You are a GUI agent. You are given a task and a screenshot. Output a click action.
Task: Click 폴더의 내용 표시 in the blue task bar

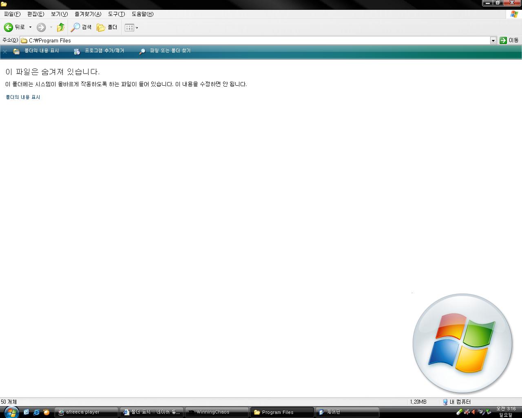(36, 51)
